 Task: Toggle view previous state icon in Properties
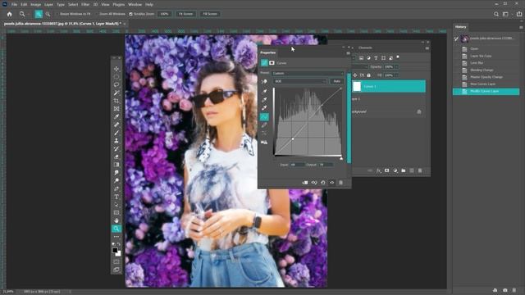click(314, 183)
